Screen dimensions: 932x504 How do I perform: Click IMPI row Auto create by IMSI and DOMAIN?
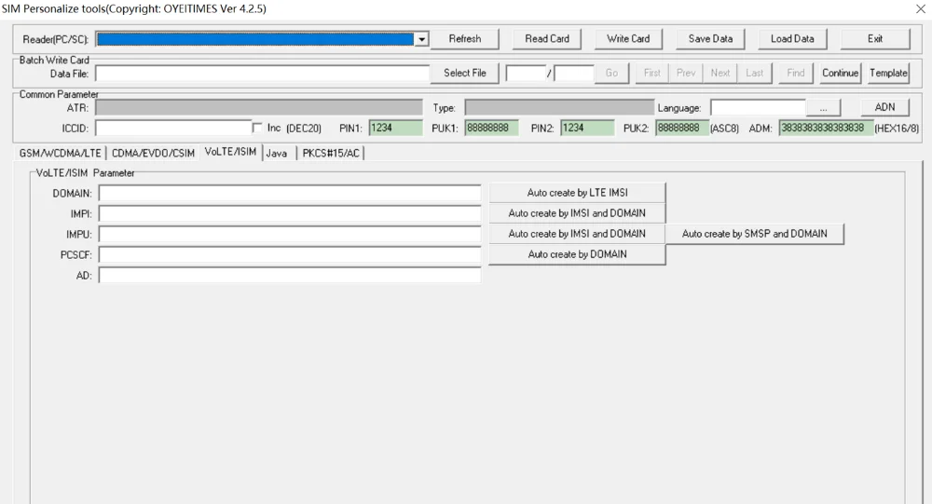(x=577, y=213)
